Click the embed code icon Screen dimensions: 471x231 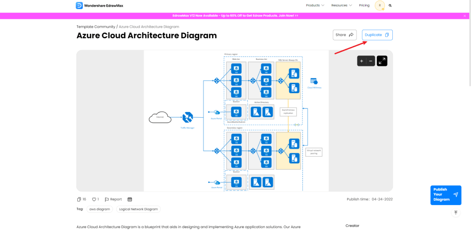tap(130, 199)
